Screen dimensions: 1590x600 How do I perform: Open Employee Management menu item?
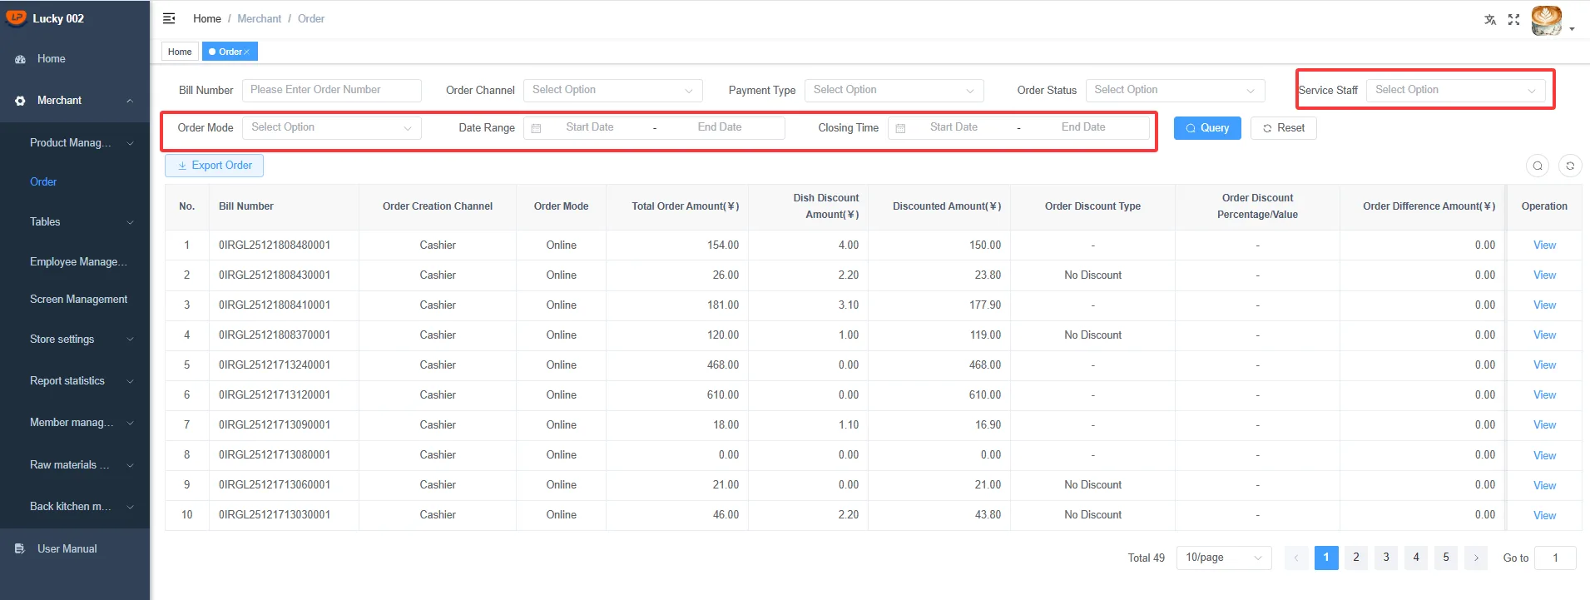click(78, 261)
